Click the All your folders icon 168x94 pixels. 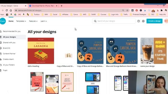tap(1, 65)
